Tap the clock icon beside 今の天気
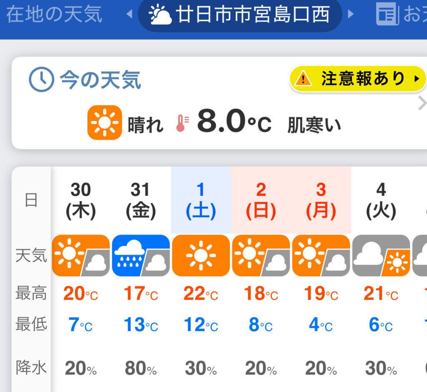The width and height of the screenshot is (427, 392). pos(41,79)
